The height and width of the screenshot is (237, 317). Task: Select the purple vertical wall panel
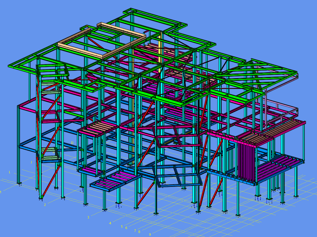pyautogui.click(x=246, y=161)
